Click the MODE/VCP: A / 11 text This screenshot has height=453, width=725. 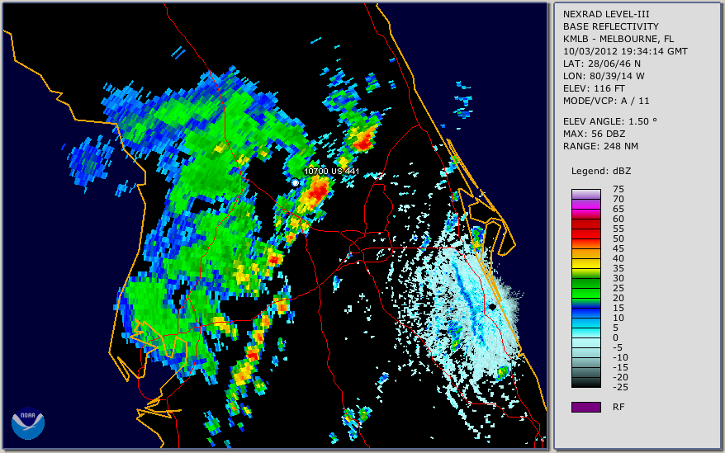coord(606,101)
